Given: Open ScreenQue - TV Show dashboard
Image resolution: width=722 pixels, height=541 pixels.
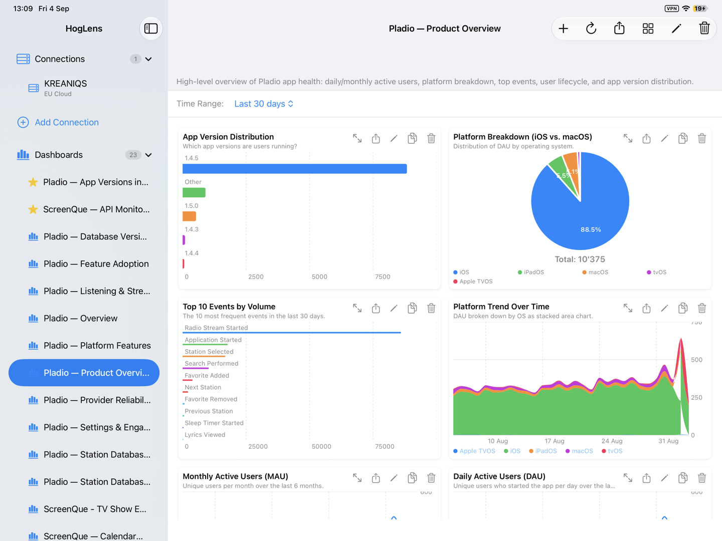Looking at the screenshot, I should (84, 509).
